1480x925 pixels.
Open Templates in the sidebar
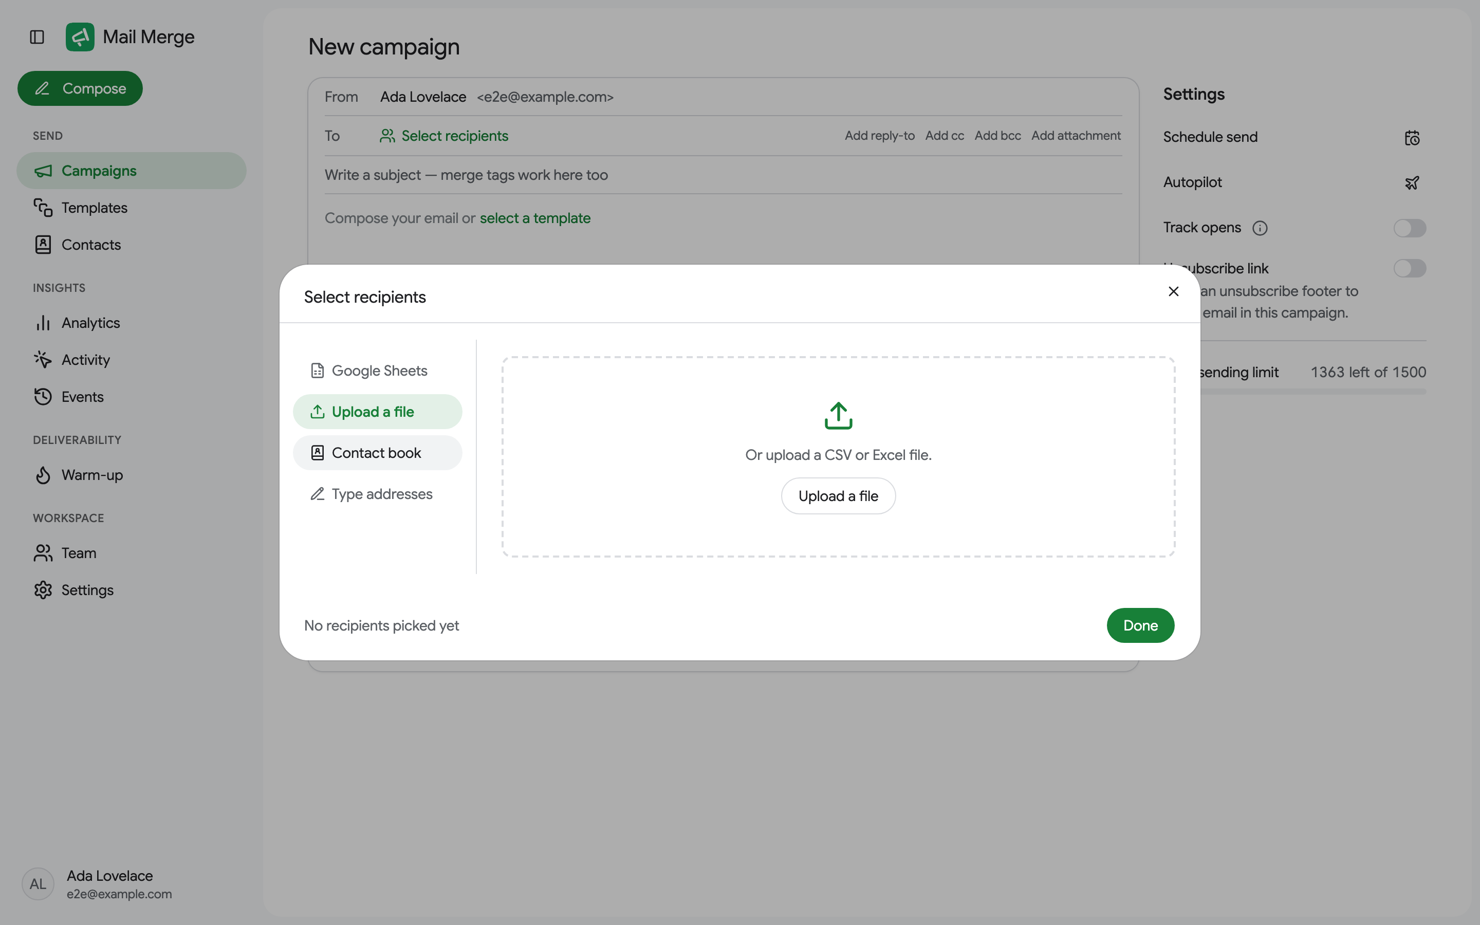click(x=132, y=208)
